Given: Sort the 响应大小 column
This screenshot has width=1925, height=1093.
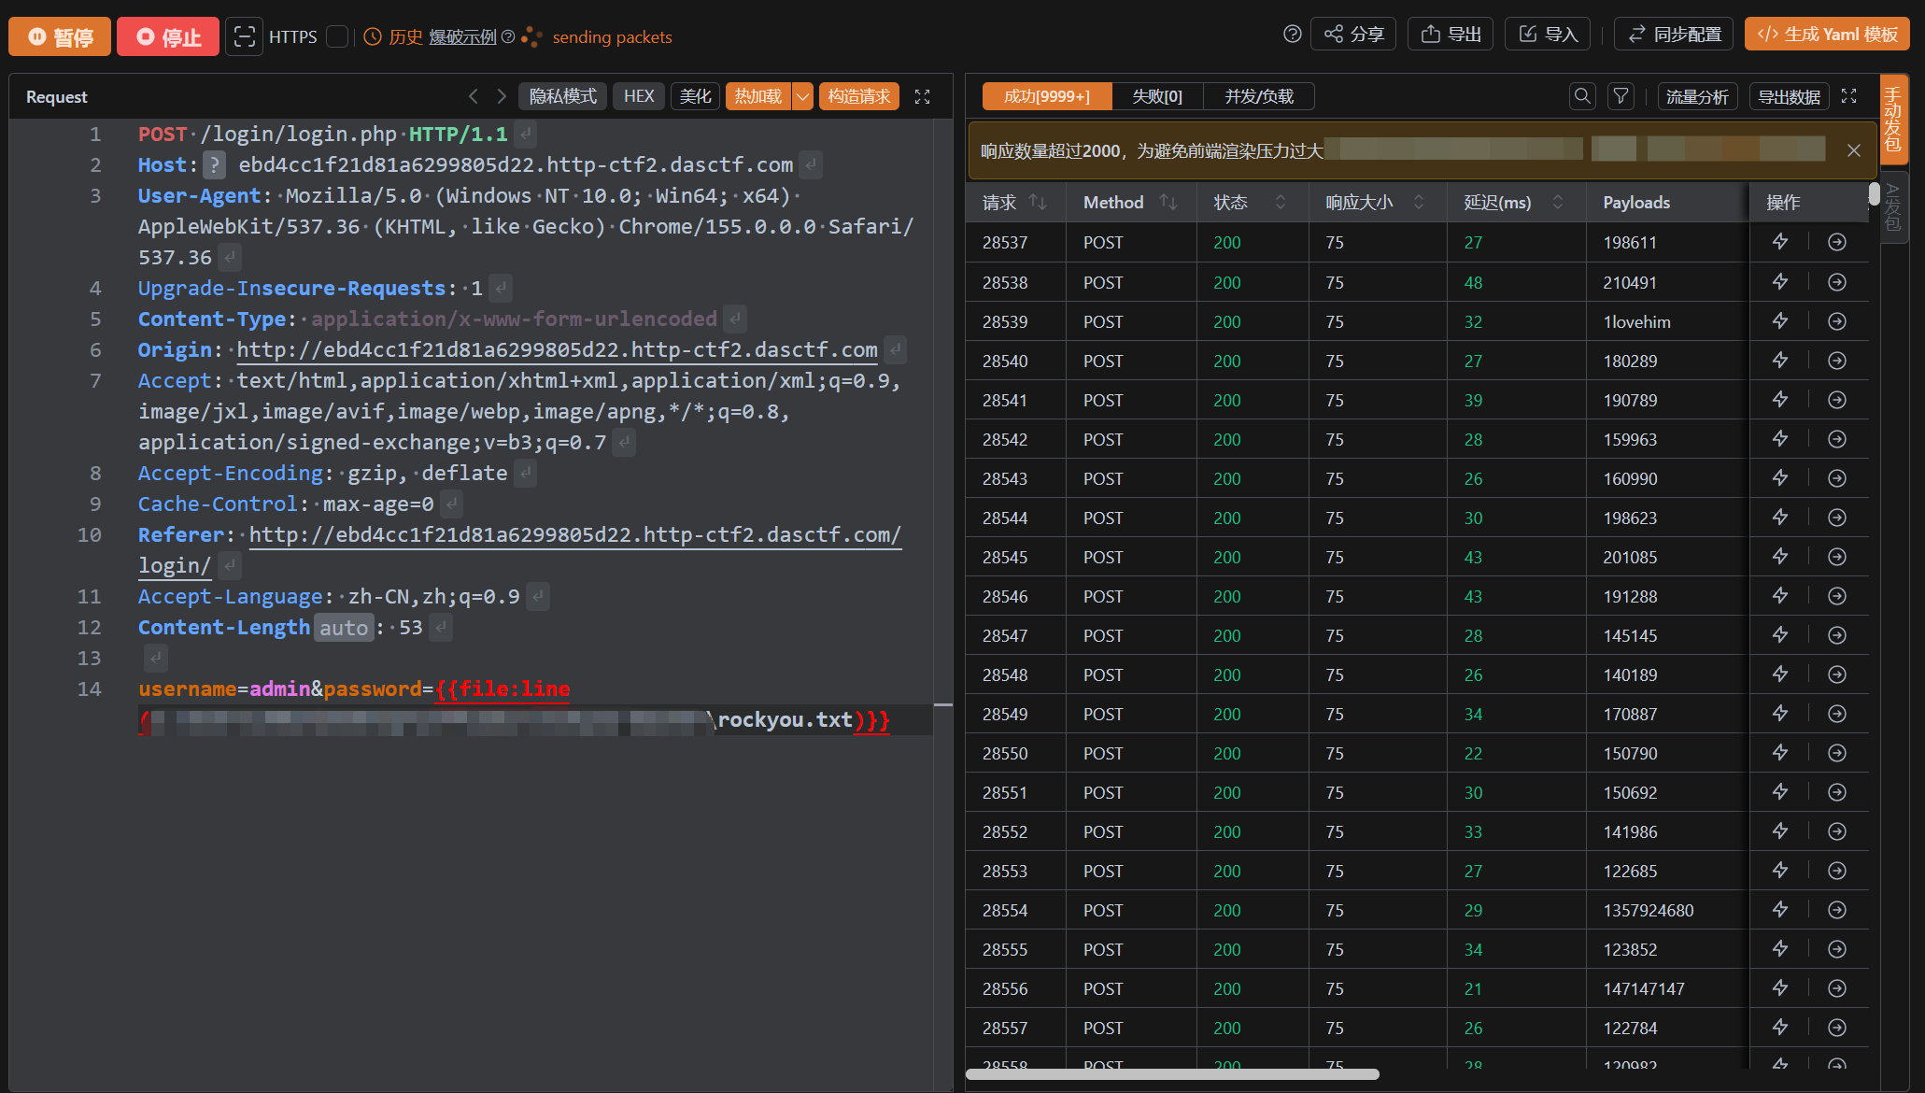Looking at the screenshot, I should coord(1419,202).
